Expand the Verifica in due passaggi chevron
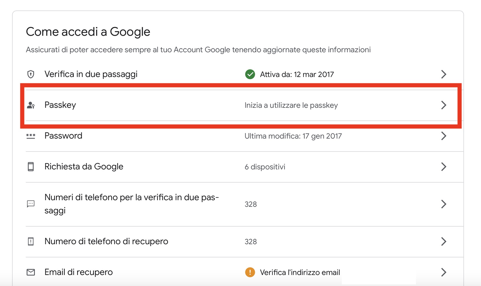This screenshot has height=286, width=481. pos(443,74)
